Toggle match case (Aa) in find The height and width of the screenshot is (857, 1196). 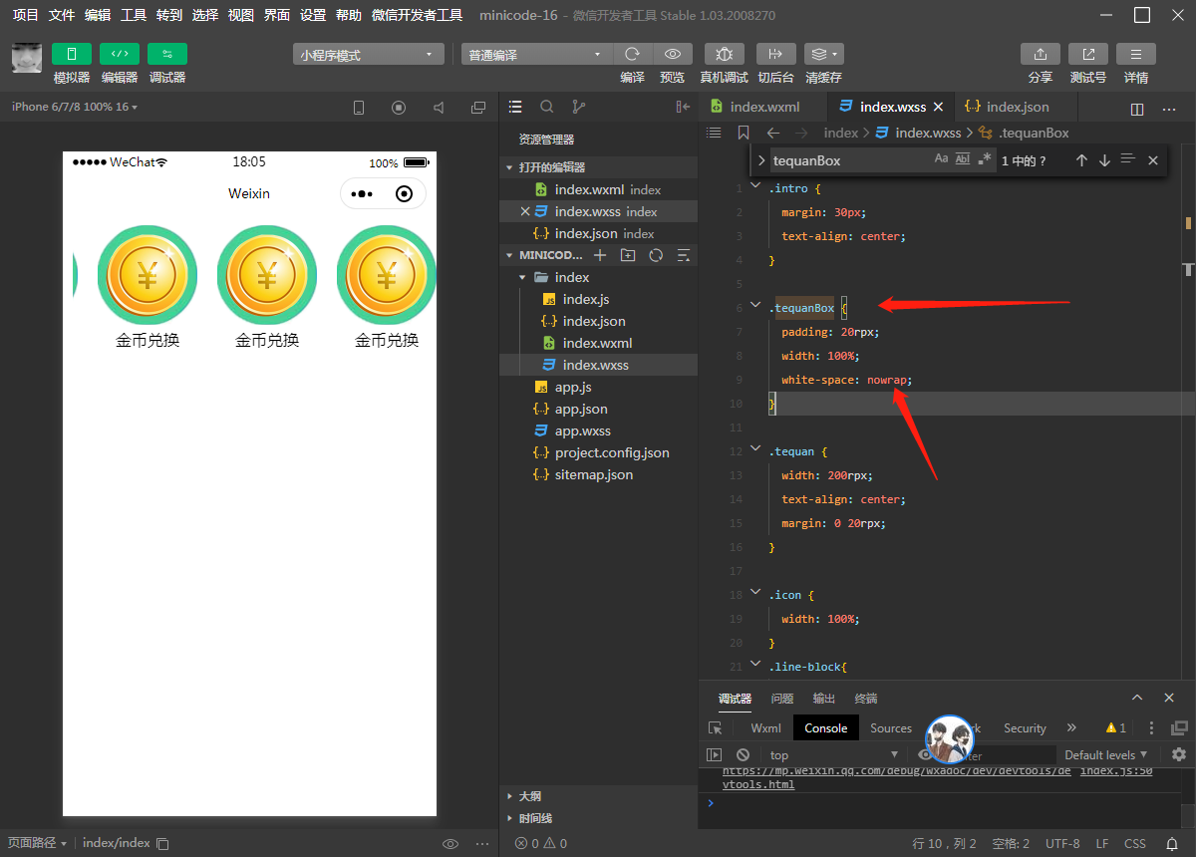point(941,159)
